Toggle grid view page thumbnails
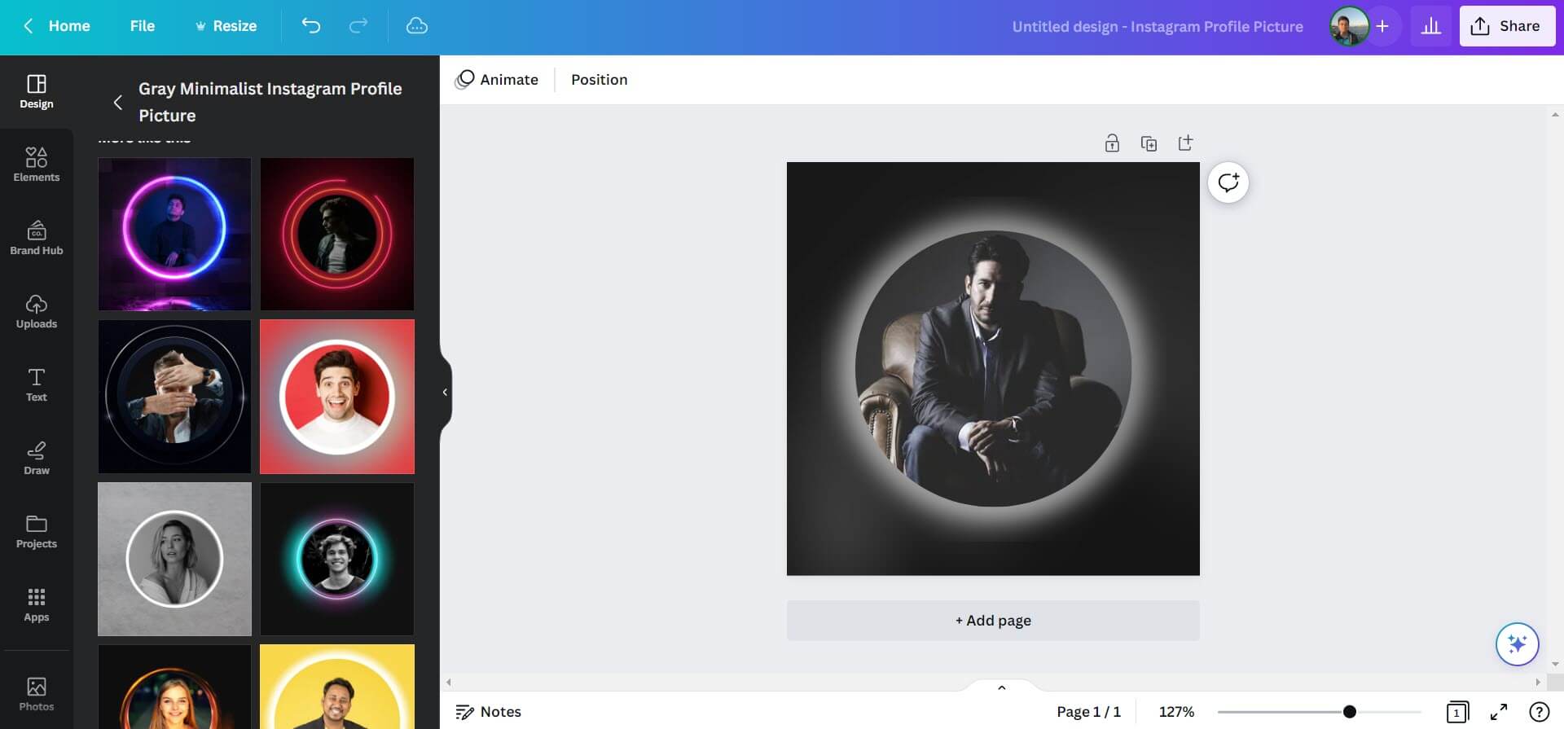 point(1456,712)
